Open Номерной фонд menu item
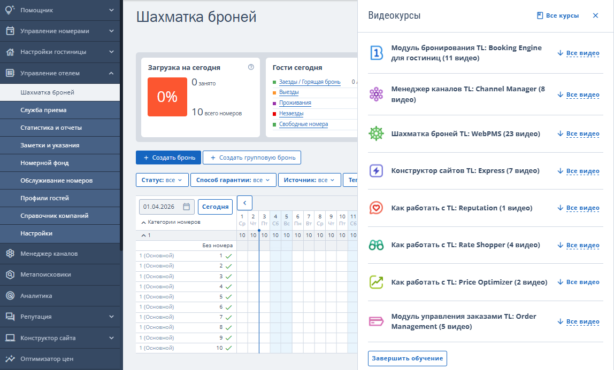This screenshot has height=370, width=614. [60, 163]
